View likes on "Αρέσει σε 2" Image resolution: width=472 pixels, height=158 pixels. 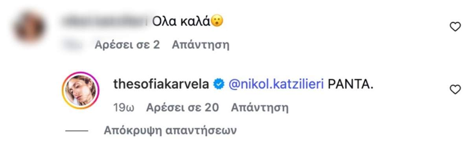tap(127, 44)
